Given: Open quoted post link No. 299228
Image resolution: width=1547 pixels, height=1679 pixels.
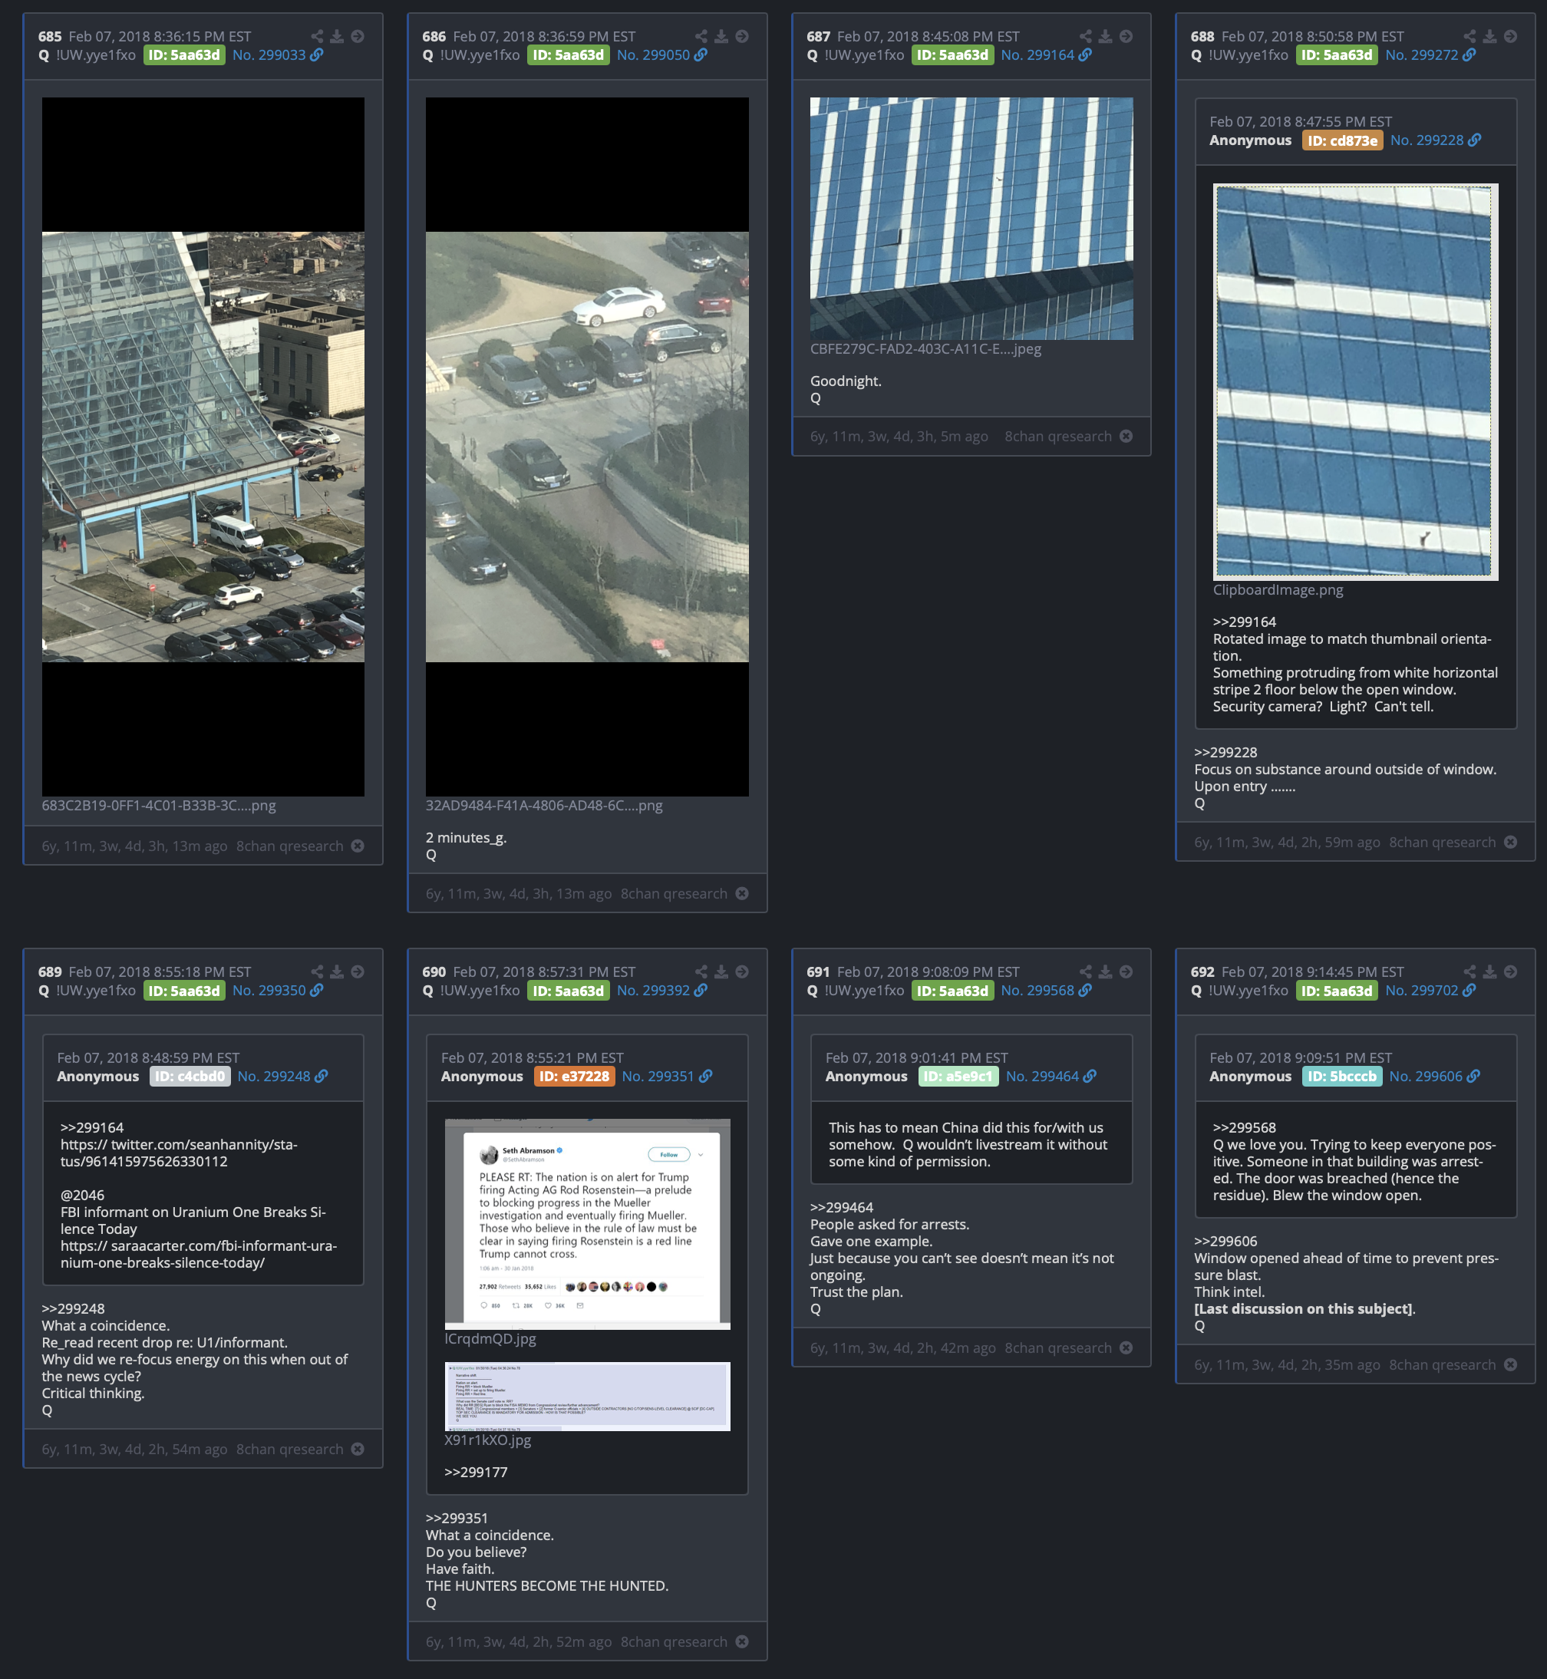Looking at the screenshot, I should (x=1436, y=140).
